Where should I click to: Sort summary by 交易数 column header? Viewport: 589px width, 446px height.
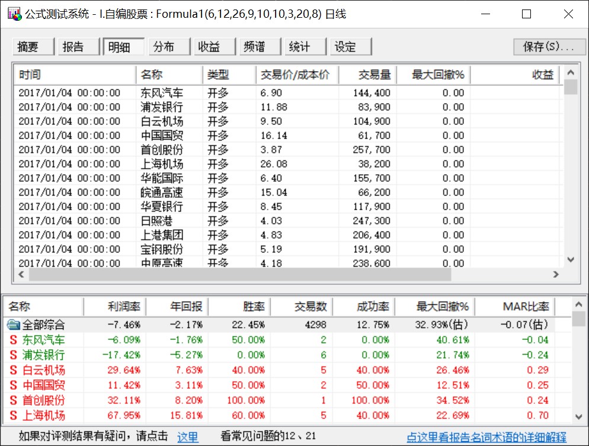[x=301, y=307]
